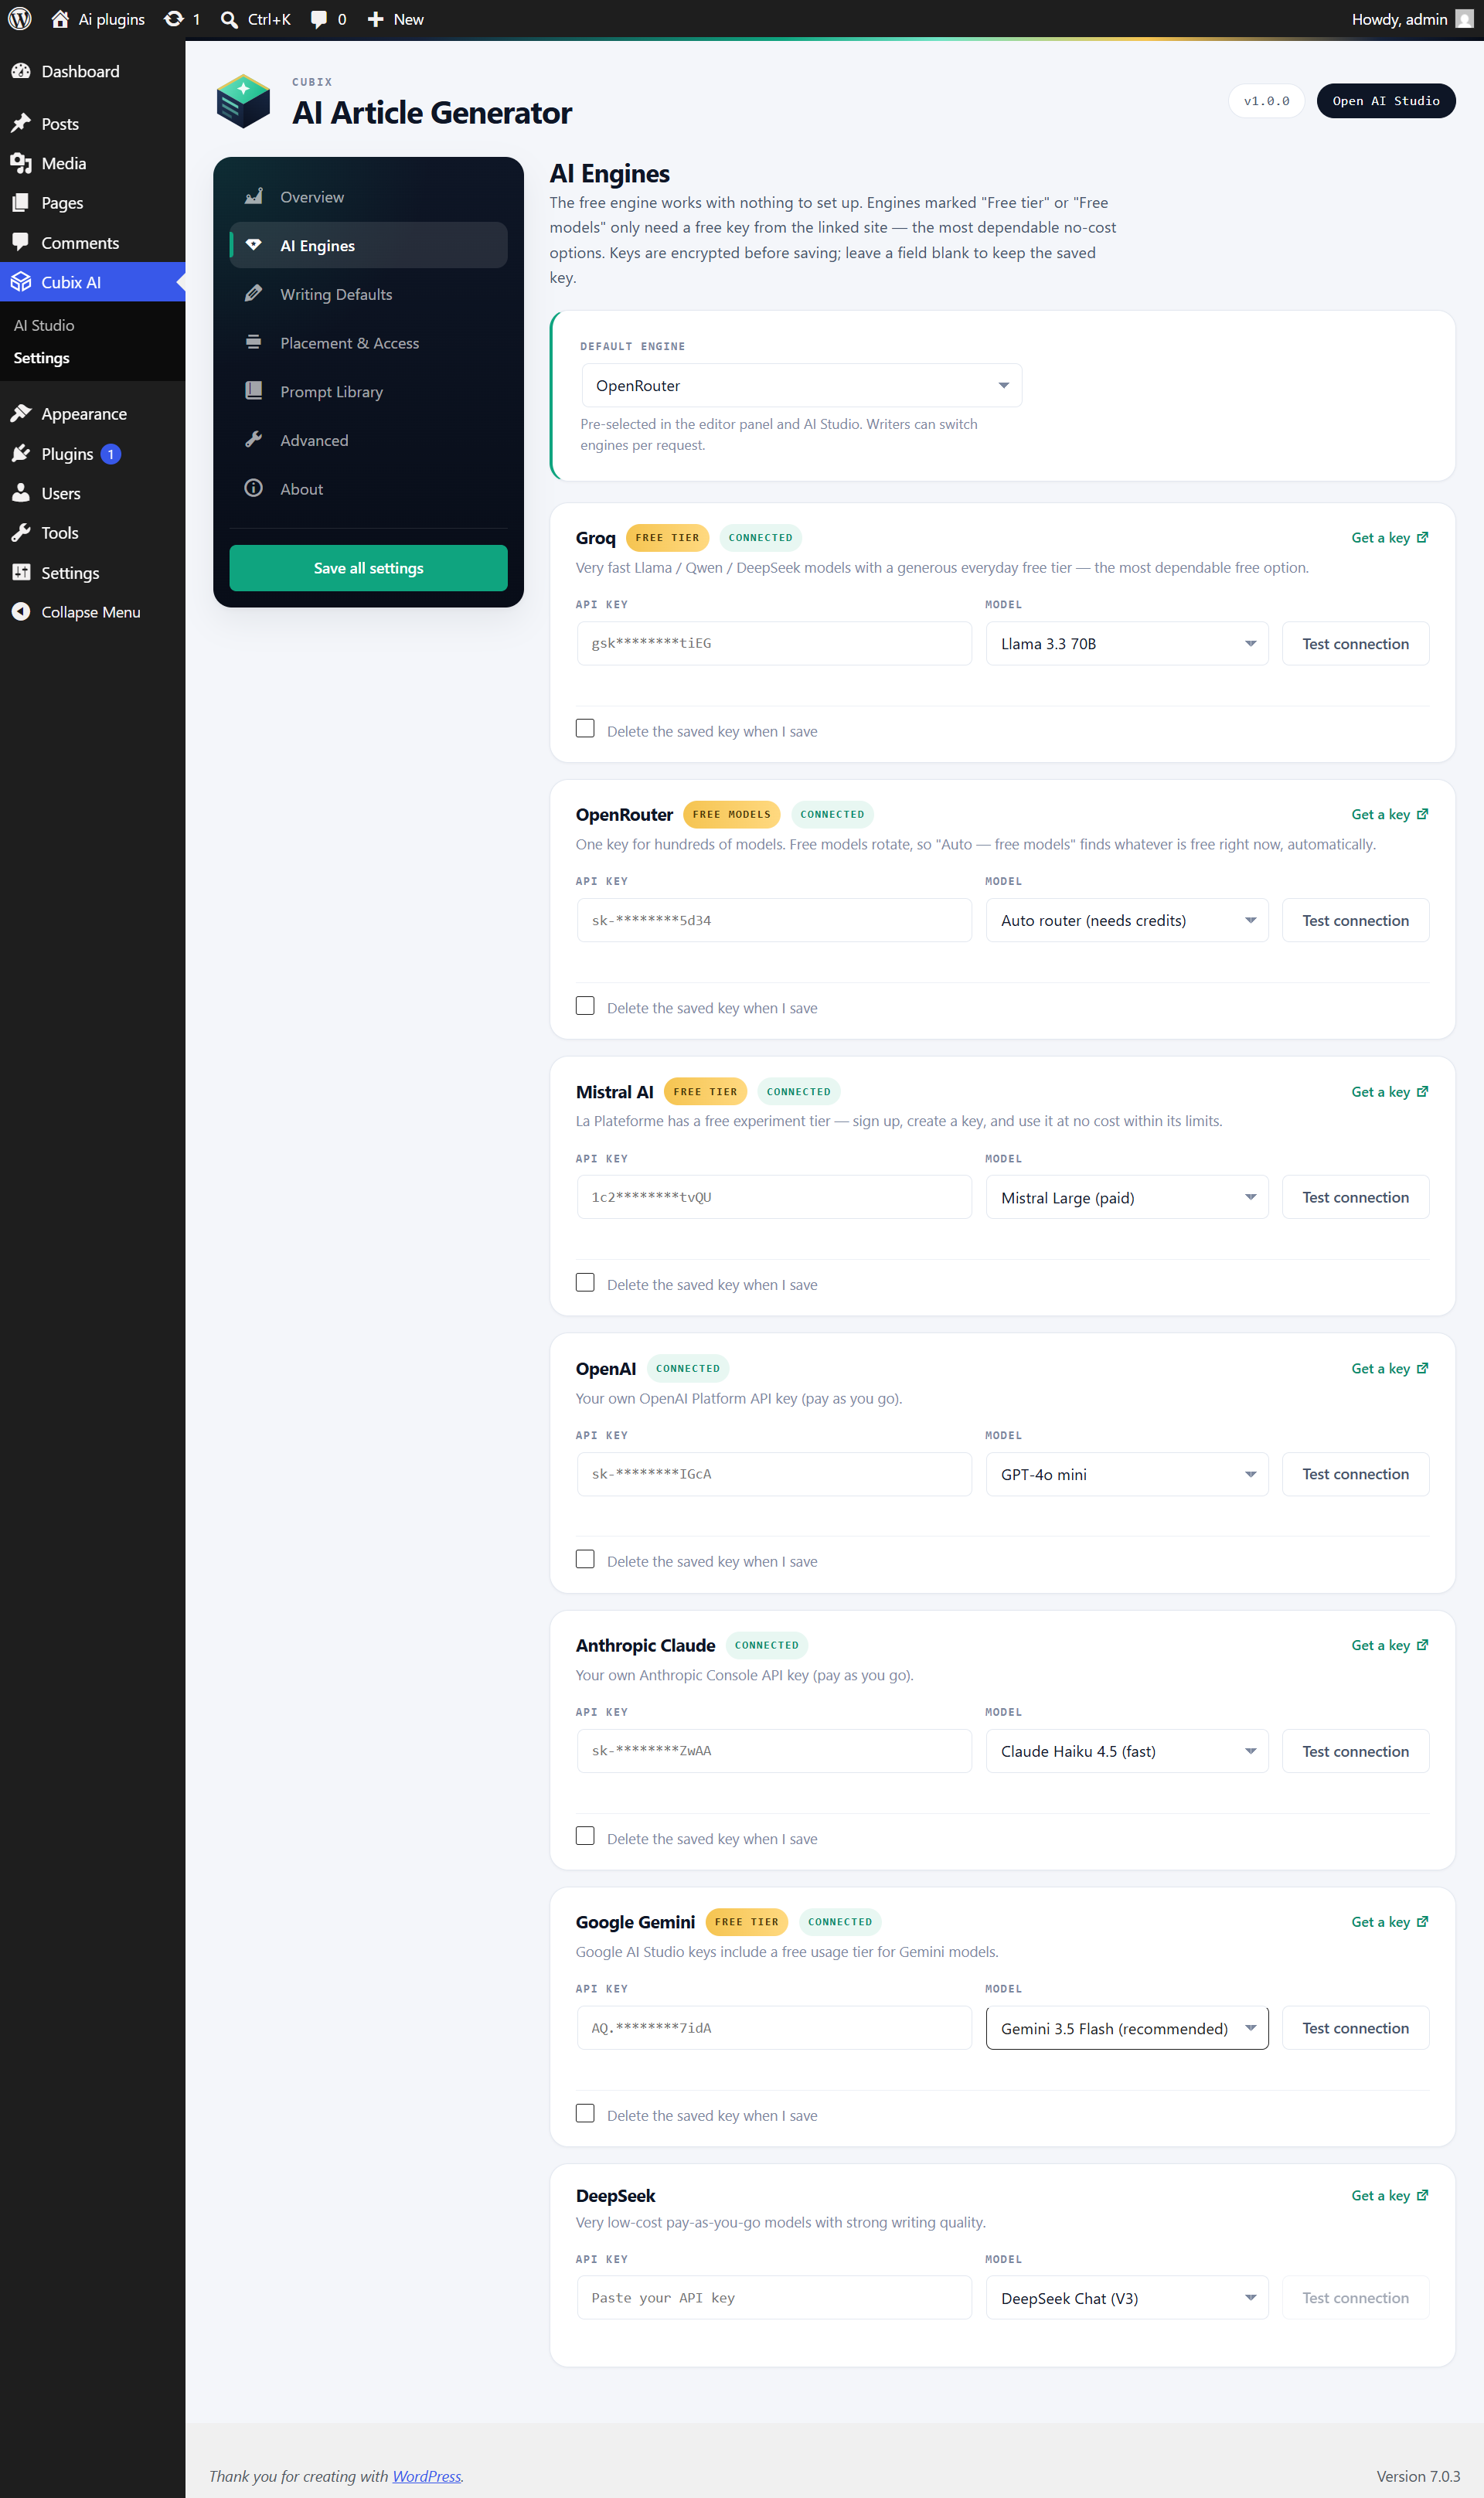Test connection for OpenAI
The image size is (1484, 2498).
coord(1355,1474)
